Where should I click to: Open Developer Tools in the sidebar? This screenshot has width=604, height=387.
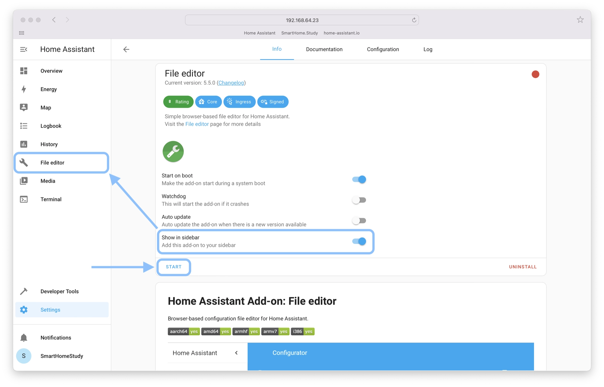coord(62,291)
